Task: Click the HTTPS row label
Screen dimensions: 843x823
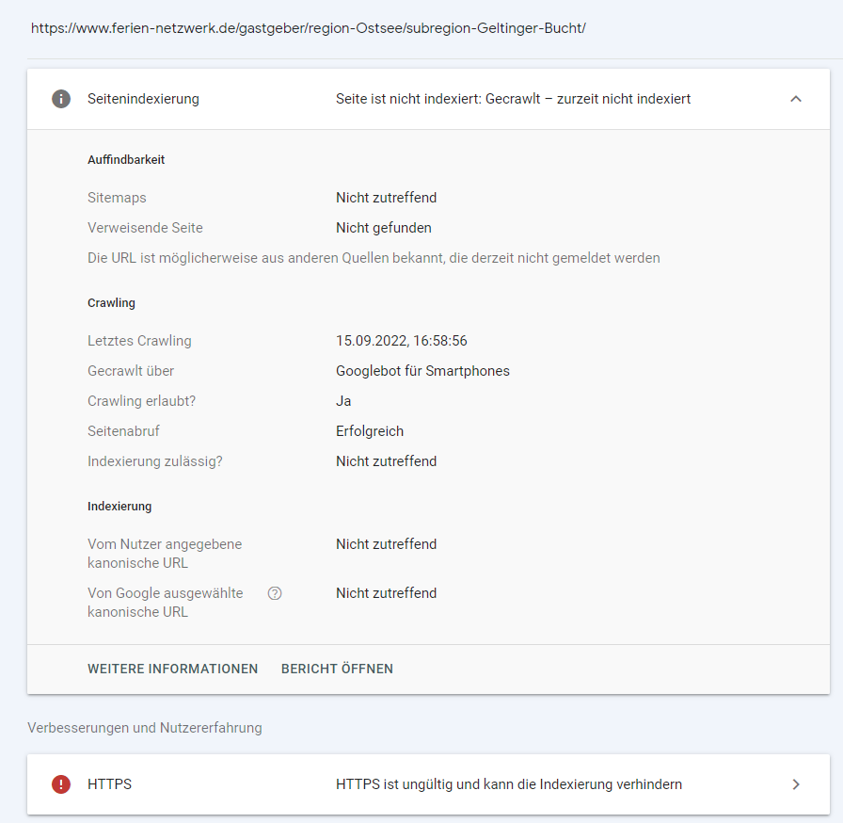Action: click(x=109, y=784)
